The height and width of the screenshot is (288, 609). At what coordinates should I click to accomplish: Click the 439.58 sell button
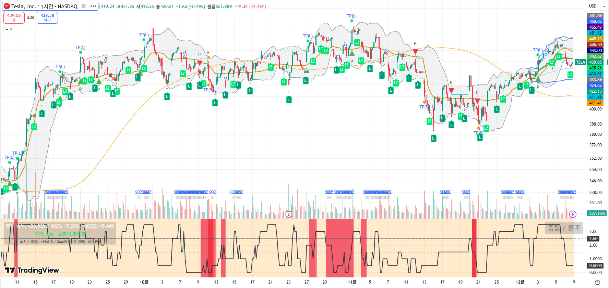tap(14, 18)
